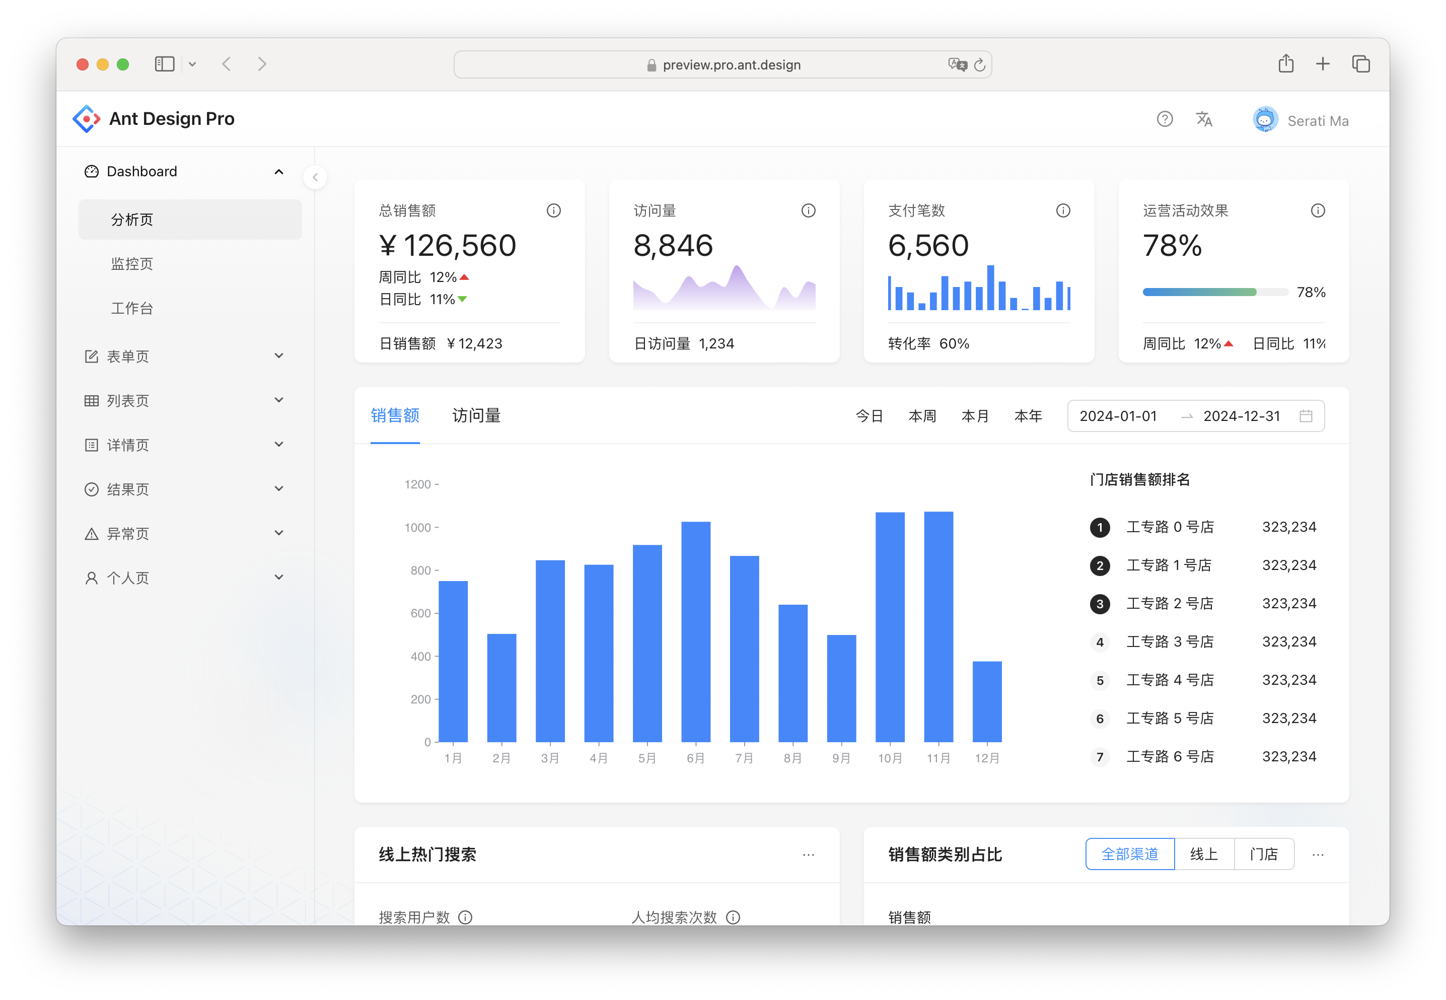Reload the page with the refresh icon
The height and width of the screenshot is (1000, 1446).
click(x=980, y=64)
